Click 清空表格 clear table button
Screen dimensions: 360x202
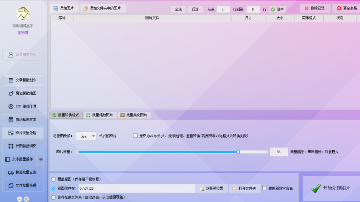[346, 8]
